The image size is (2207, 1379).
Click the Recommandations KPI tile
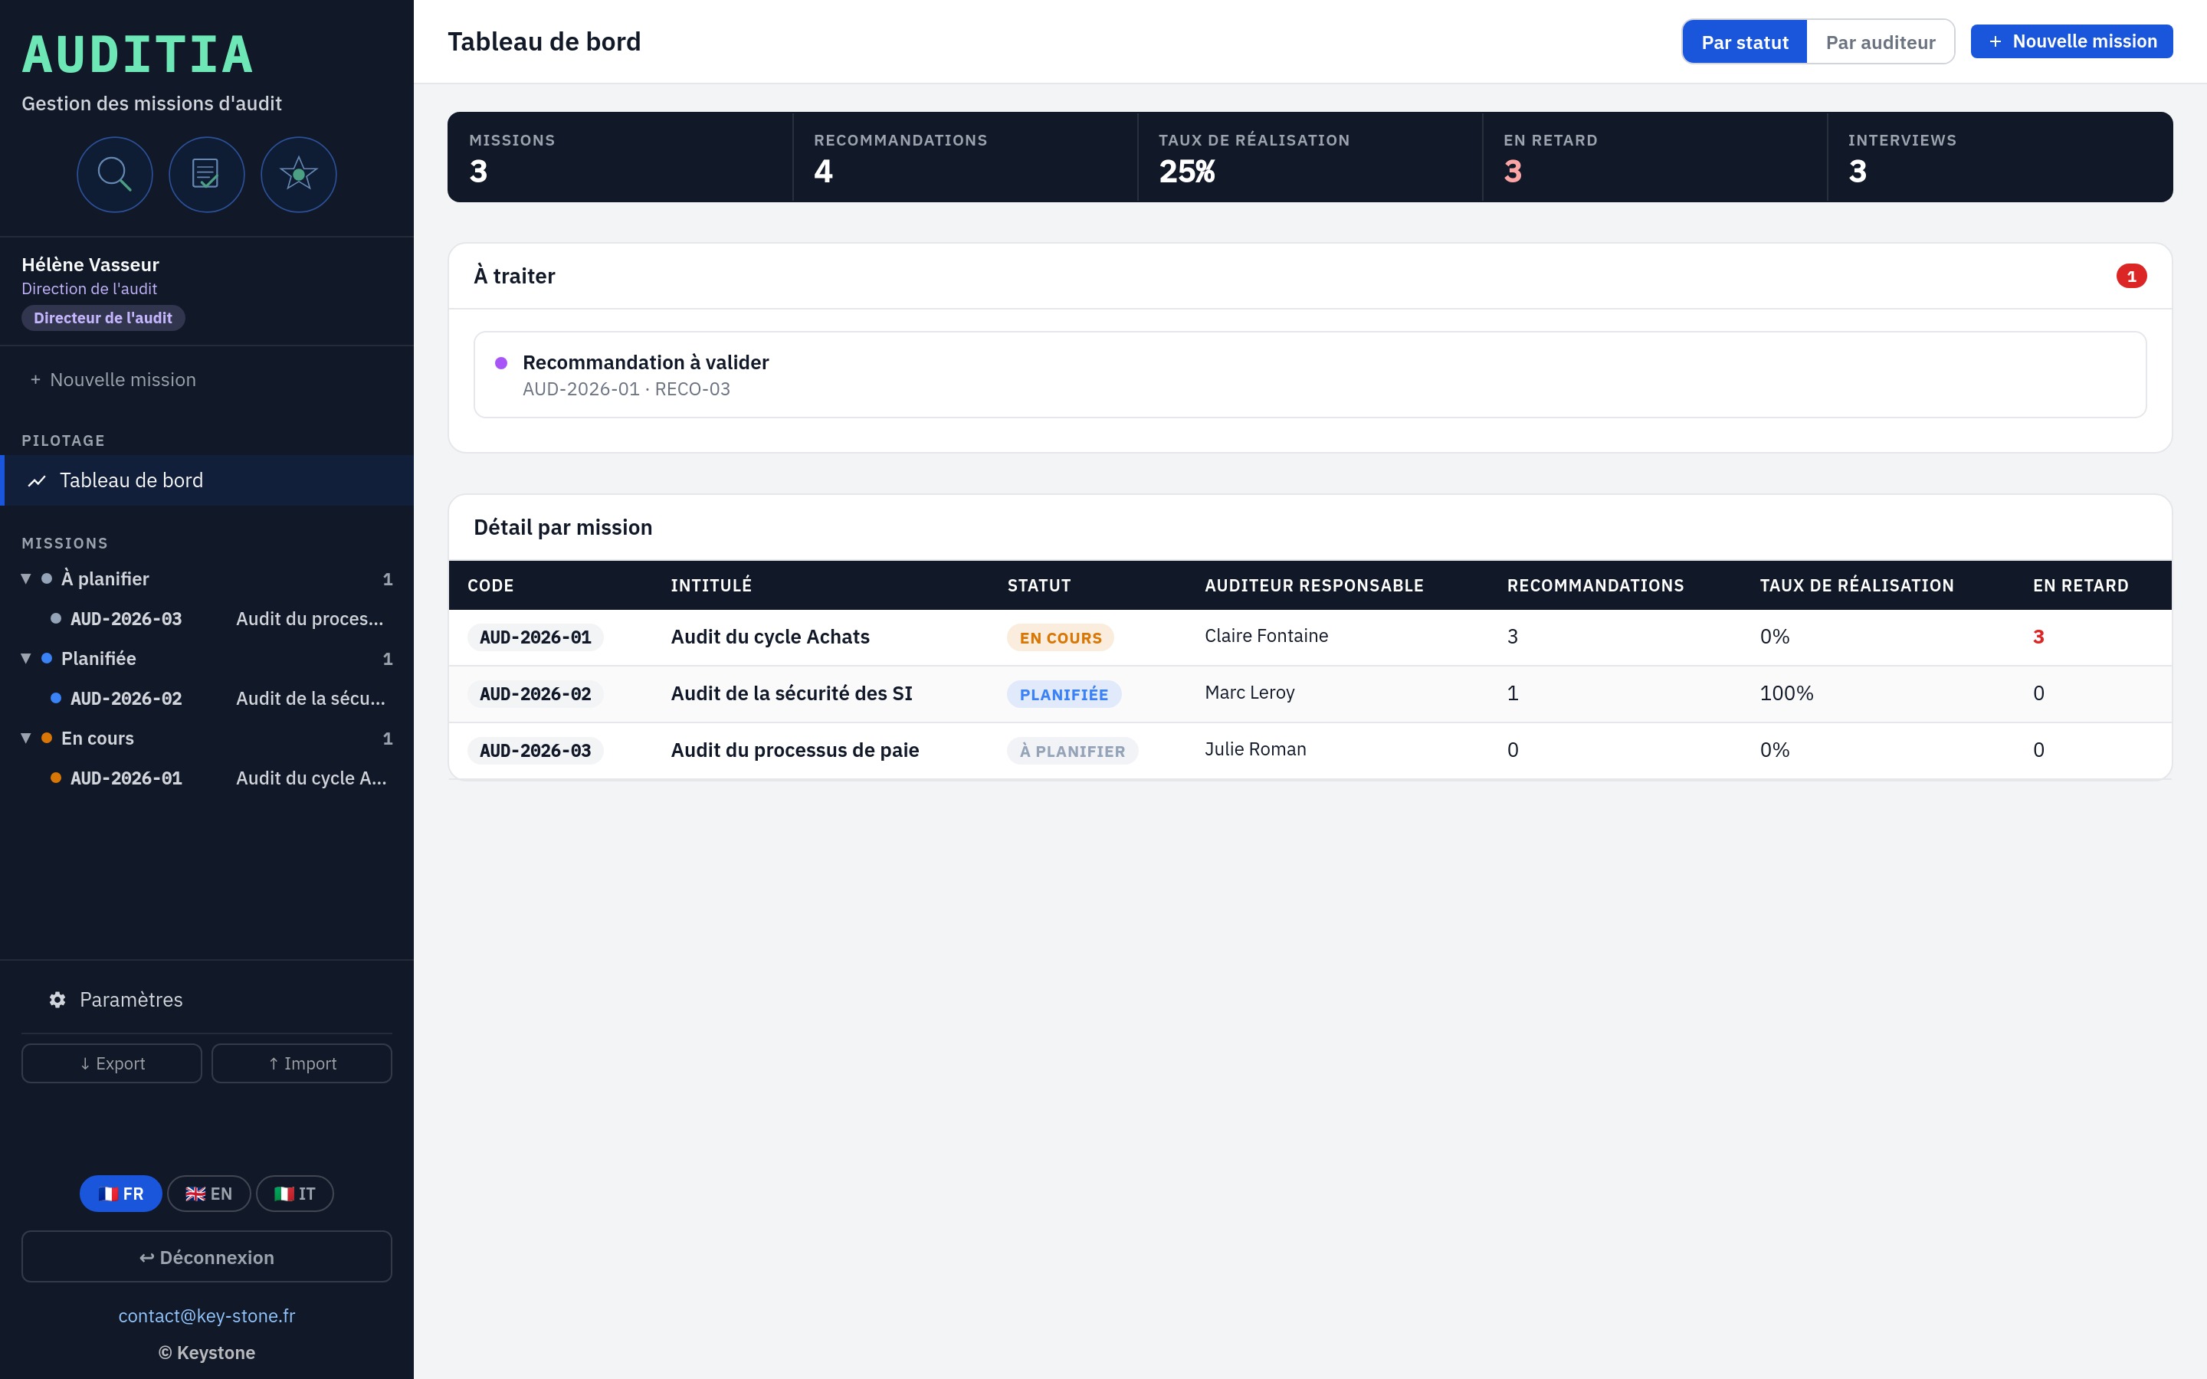[965, 157]
